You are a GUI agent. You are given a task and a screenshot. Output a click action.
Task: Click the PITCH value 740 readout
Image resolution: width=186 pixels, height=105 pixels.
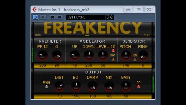[x=126, y=65]
